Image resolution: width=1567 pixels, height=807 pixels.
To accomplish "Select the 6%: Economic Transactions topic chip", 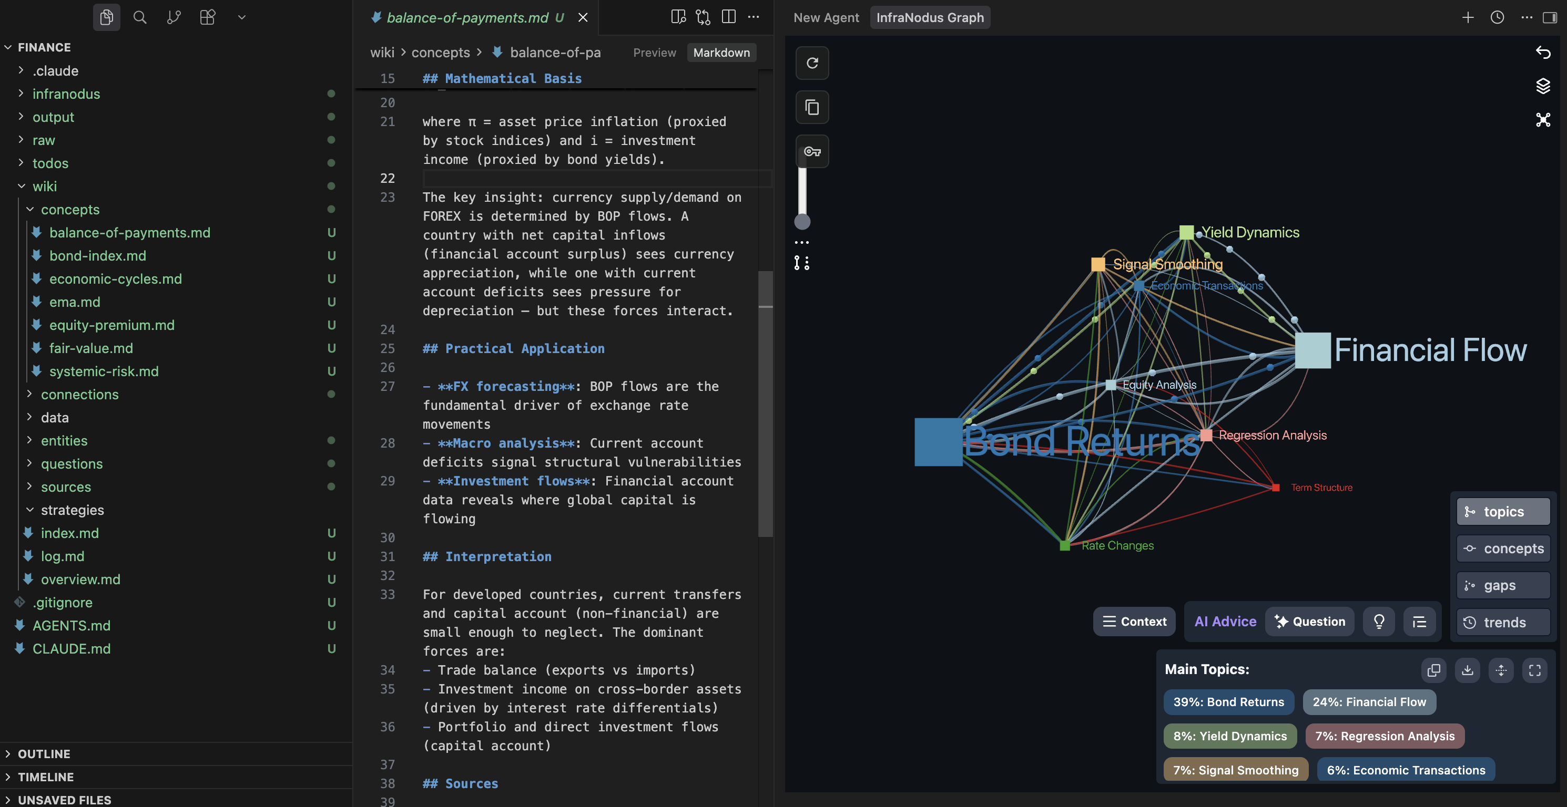I will pos(1406,771).
